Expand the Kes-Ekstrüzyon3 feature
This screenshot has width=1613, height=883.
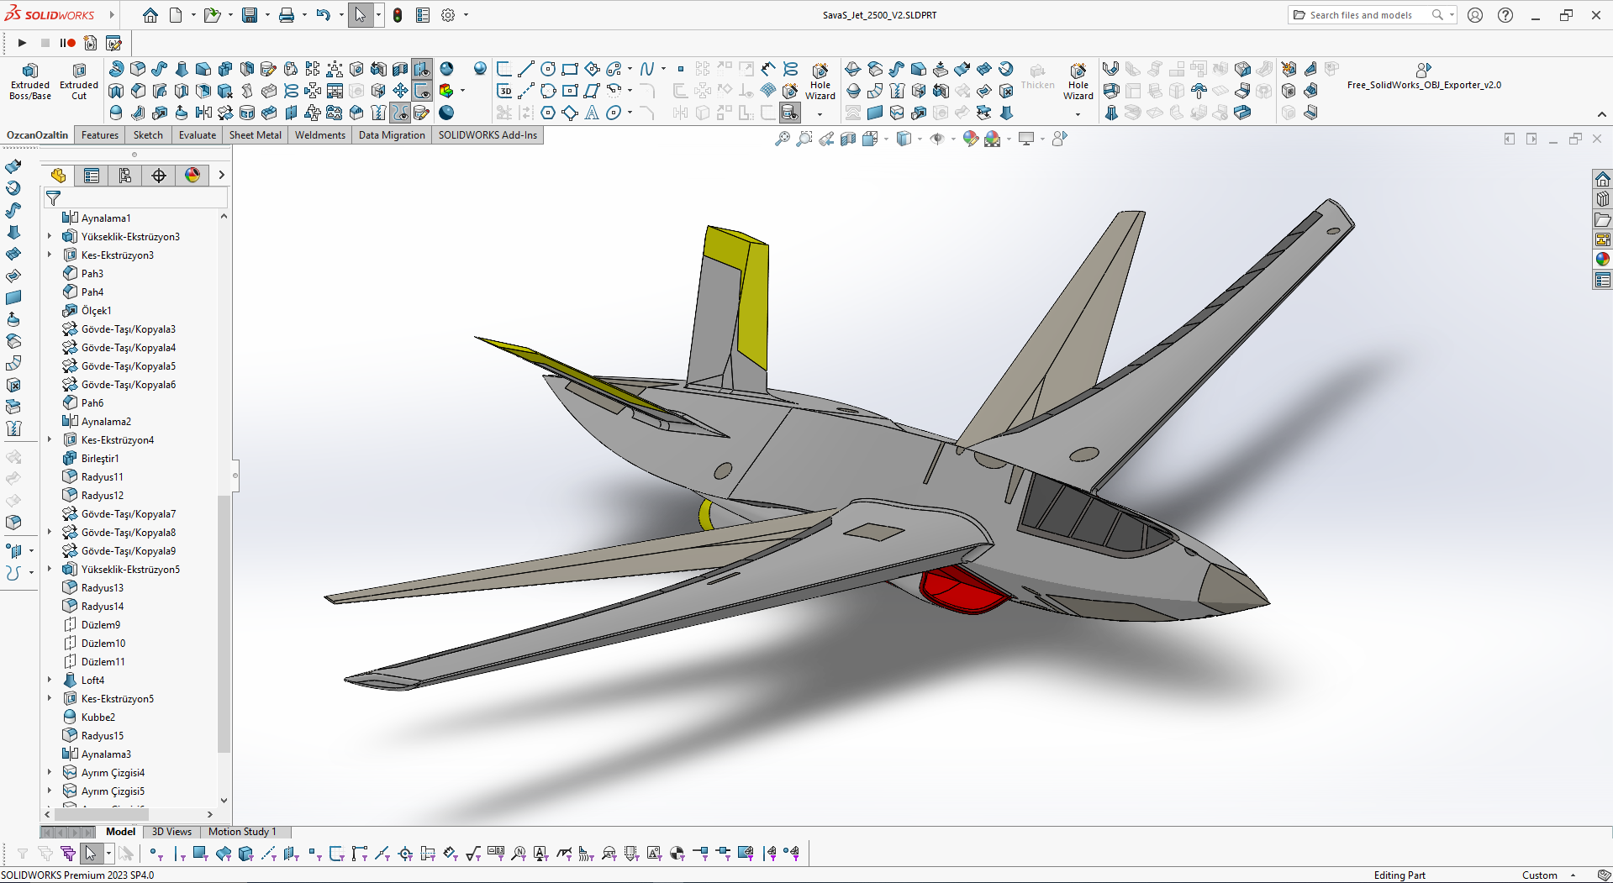pos(50,255)
